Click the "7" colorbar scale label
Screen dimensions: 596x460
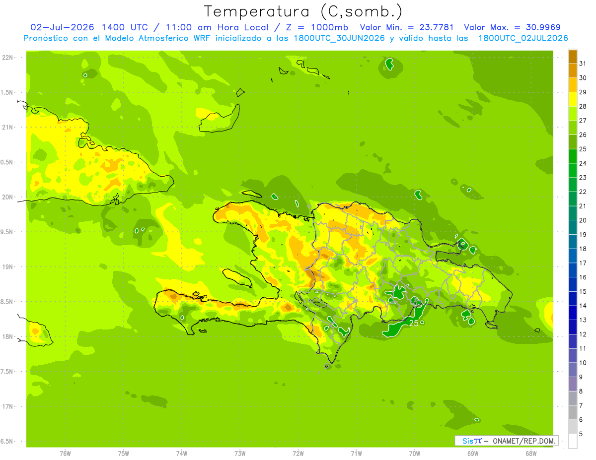[581, 406]
